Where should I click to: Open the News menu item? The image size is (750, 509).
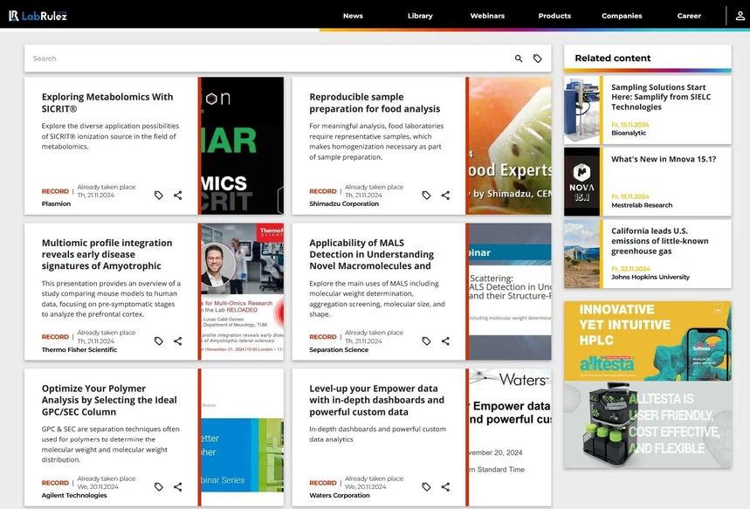[x=353, y=16]
